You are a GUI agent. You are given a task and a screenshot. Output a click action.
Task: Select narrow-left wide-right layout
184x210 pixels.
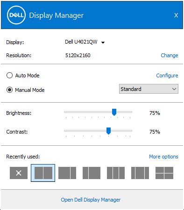click(92, 173)
